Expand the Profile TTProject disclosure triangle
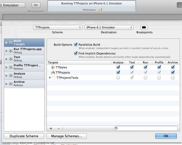Screen dimensions: 182x145 6,67
